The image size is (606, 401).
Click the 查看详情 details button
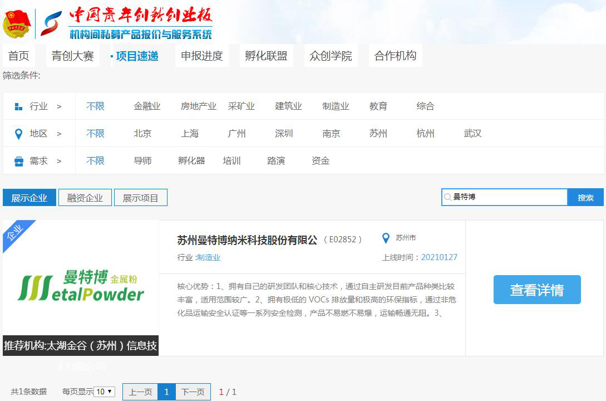[x=536, y=290]
